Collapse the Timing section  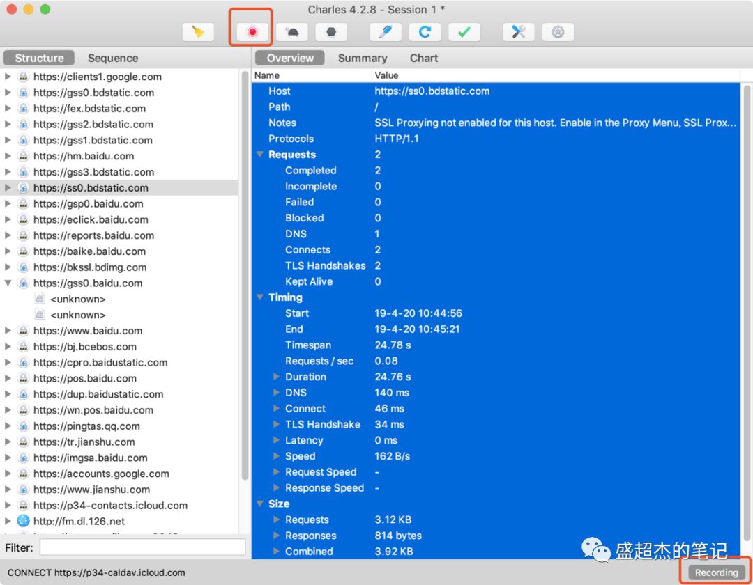click(x=260, y=297)
